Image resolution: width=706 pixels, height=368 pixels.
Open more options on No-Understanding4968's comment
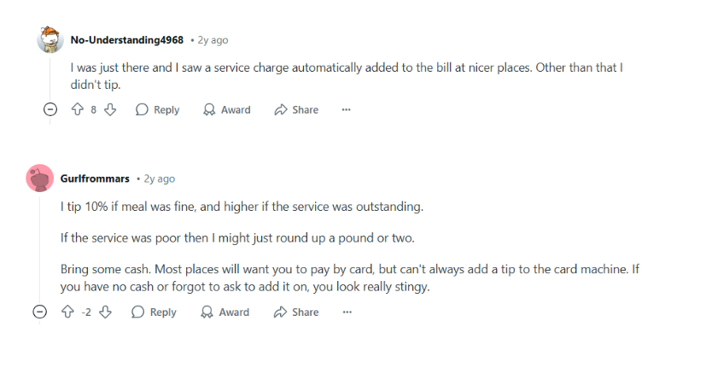tap(346, 109)
